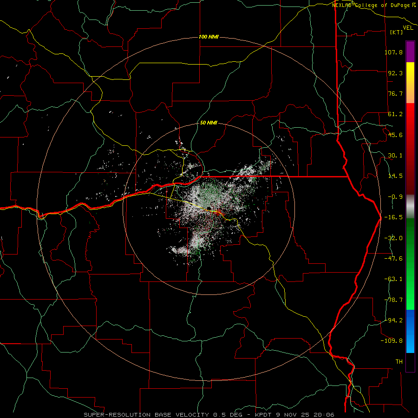Click the purple segment of velocity color bar
This screenshot has height=418, width=418.
coord(410,52)
